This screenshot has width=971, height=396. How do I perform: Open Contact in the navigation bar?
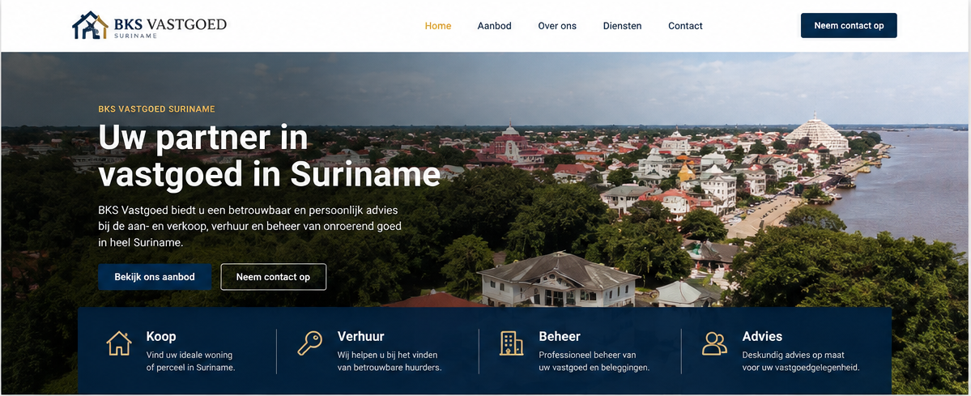point(685,26)
